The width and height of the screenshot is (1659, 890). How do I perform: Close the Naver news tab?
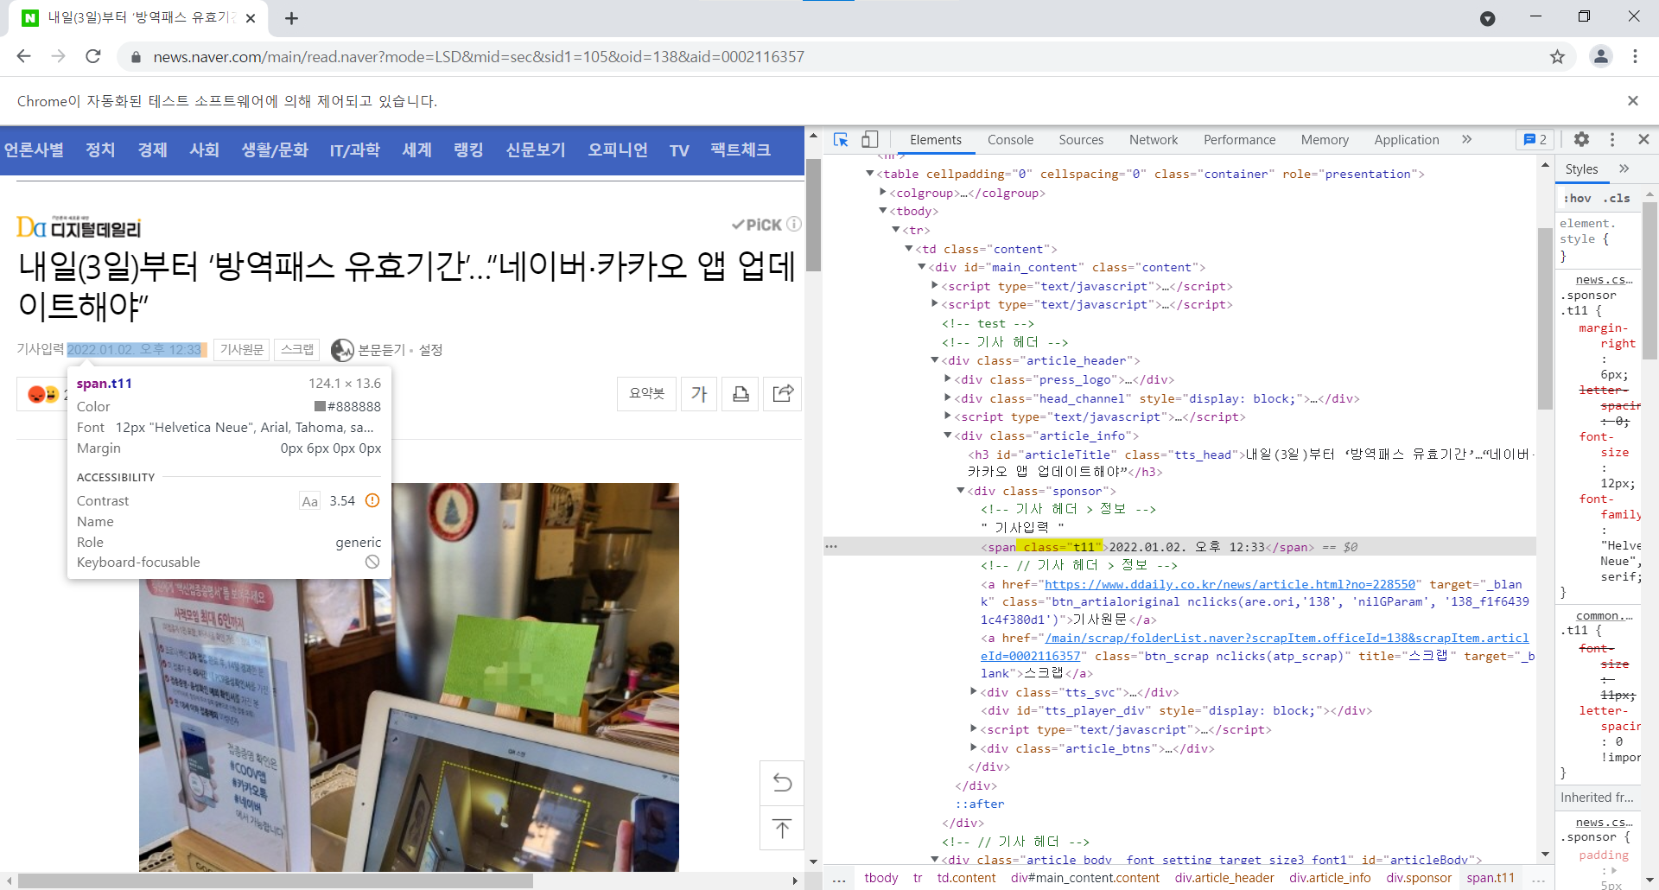251,18
